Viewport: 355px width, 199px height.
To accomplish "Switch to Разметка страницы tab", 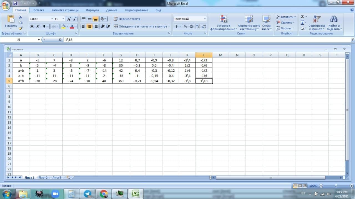I will [x=65, y=10].
